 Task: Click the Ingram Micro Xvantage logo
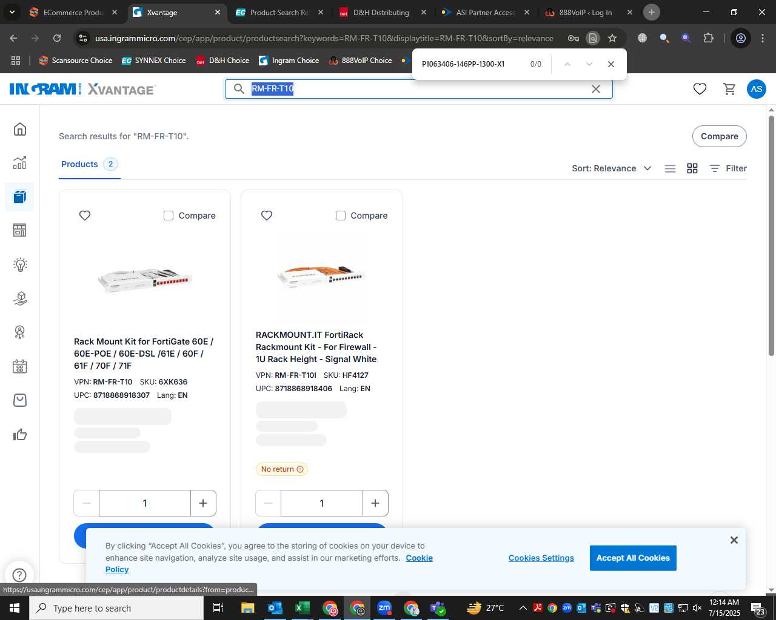pos(82,90)
